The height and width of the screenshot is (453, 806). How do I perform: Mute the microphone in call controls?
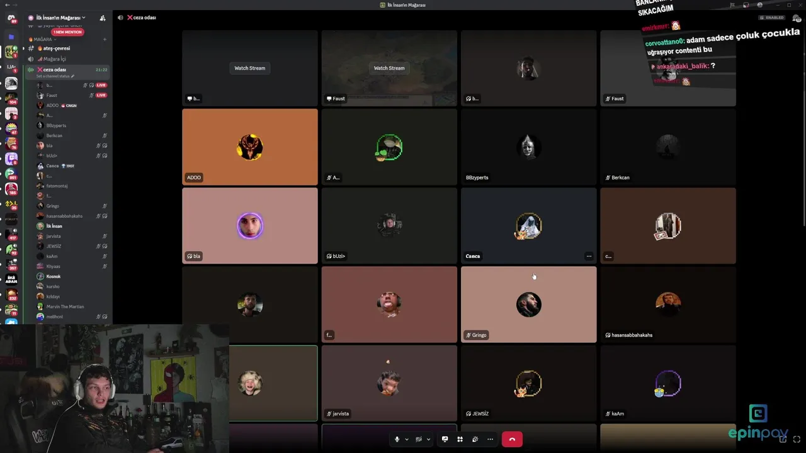(397, 439)
